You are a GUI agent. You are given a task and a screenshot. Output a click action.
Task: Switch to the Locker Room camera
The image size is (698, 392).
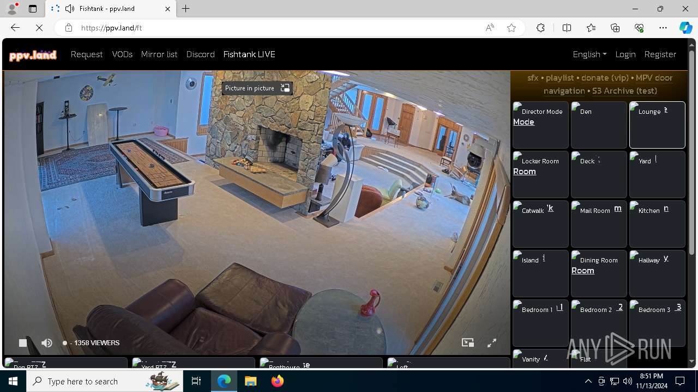coord(540,174)
